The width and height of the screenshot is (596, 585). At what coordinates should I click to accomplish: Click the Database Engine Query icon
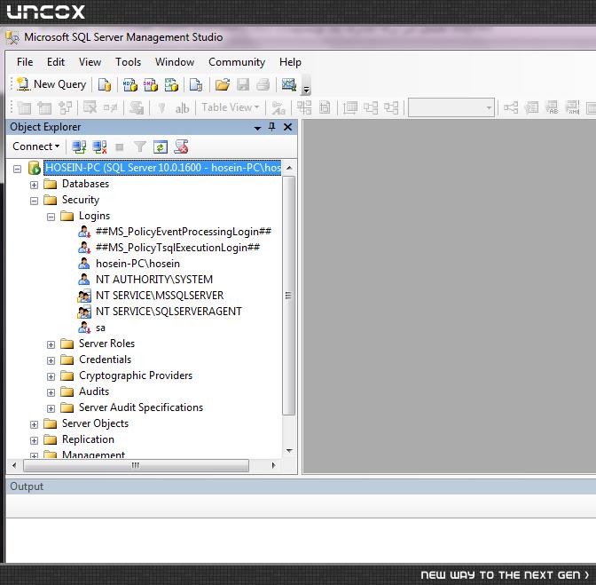105,84
